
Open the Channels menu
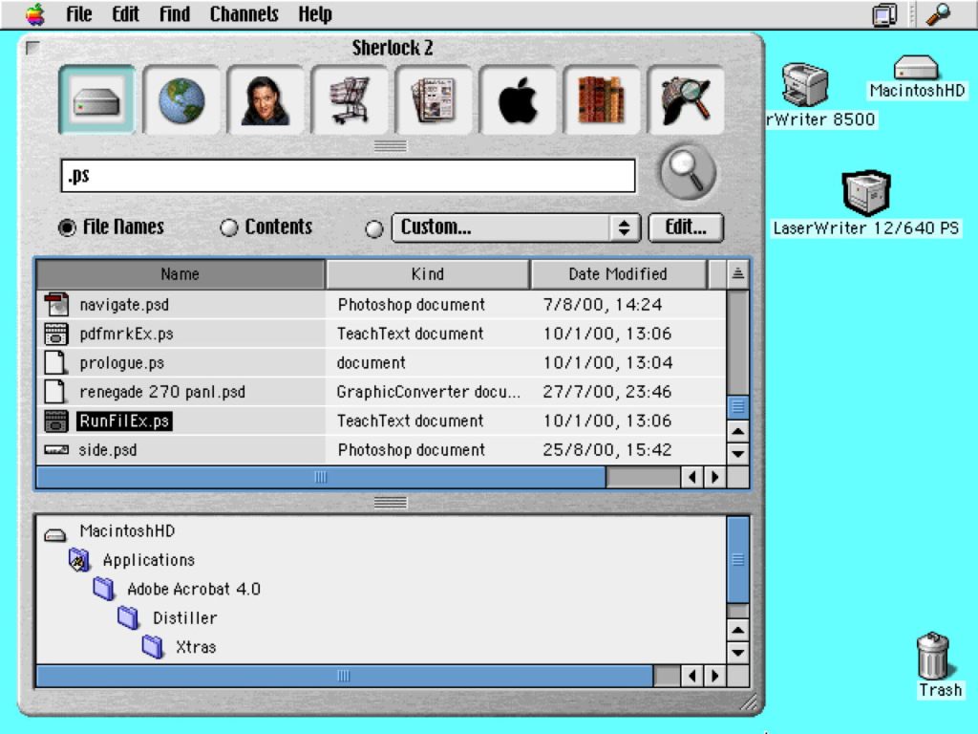[244, 14]
